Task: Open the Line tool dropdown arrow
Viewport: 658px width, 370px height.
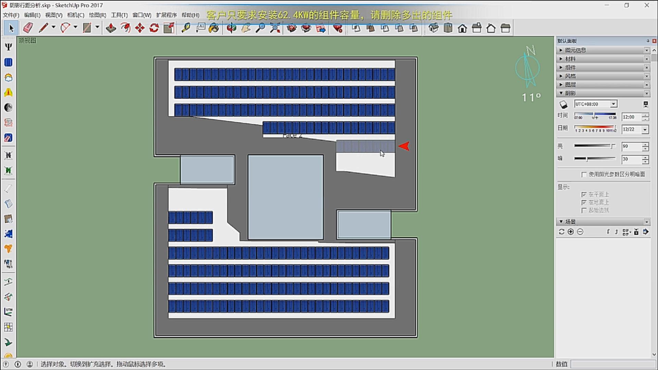Action: tap(53, 27)
